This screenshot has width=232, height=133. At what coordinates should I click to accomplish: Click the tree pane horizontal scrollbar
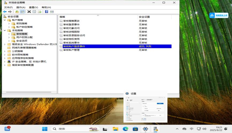tap(29, 92)
